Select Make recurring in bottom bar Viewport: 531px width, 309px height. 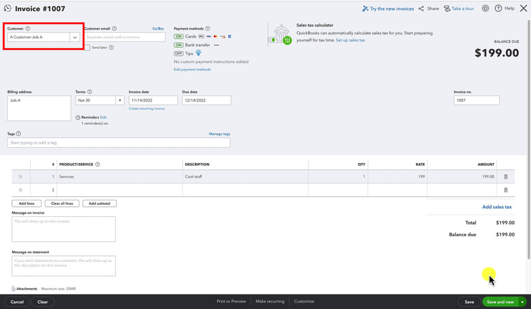click(x=270, y=301)
